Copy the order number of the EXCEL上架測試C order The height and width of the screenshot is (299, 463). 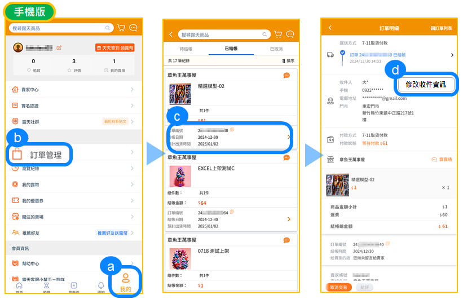(232, 212)
